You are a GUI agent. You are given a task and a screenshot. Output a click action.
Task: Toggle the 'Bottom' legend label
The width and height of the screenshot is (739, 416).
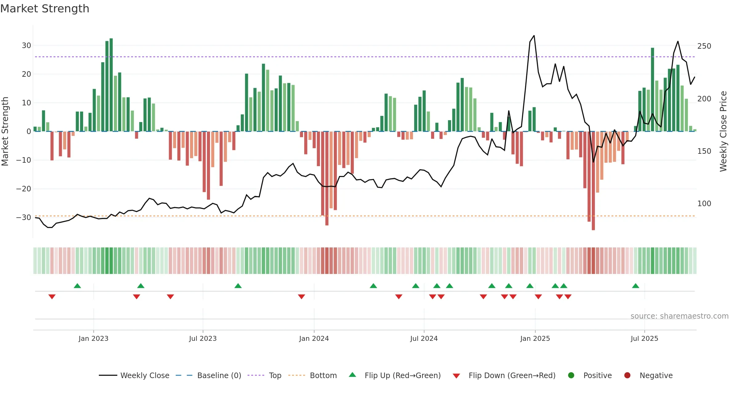[323, 375]
